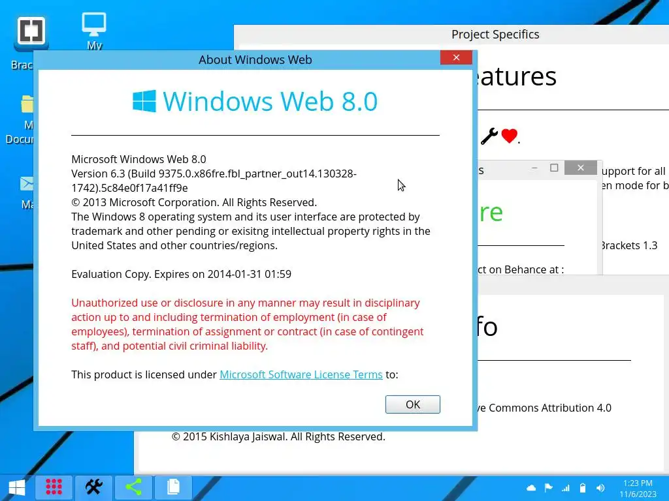
Task: Click the battery tray icon
Action: point(583,488)
